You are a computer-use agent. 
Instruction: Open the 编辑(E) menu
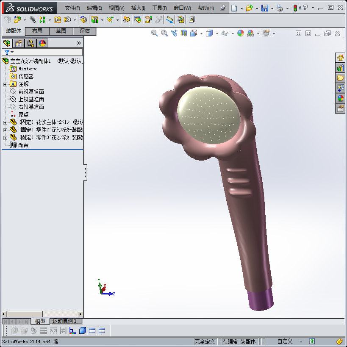click(x=94, y=8)
